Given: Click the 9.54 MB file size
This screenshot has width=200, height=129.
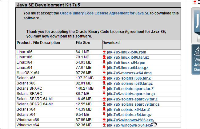Looking at the screenshot, I should [82, 115].
